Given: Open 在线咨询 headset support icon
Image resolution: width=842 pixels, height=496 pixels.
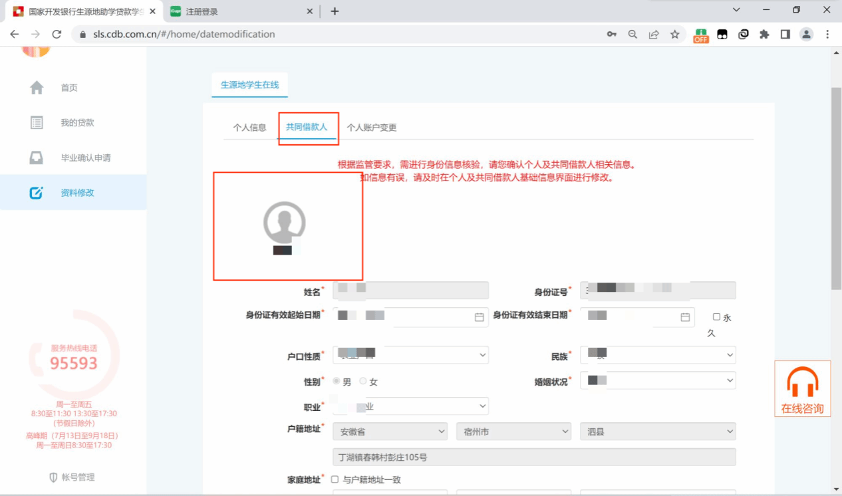Looking at the screenshot, I should click(802, 383).
